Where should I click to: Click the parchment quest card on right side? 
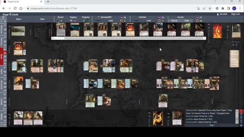pyautogui.click(x=234, y=59)
